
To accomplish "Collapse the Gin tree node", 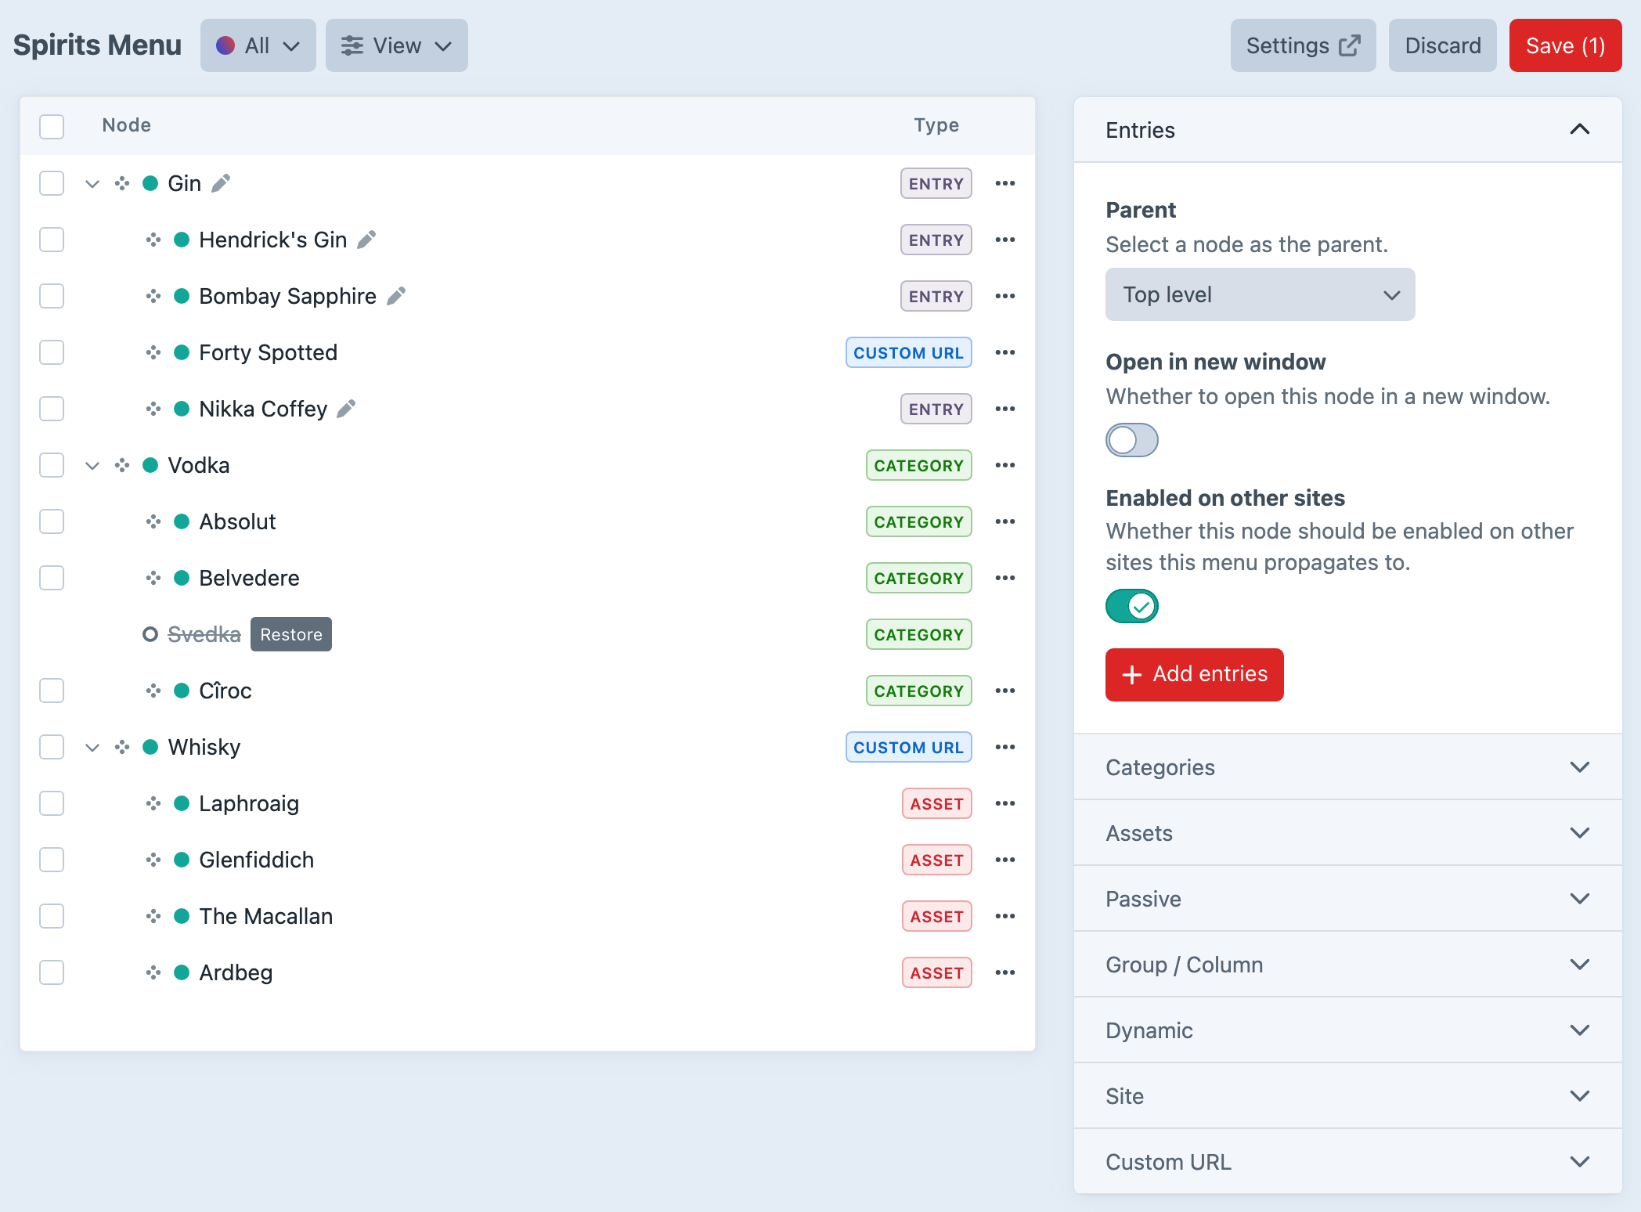I will coord(92,184).
